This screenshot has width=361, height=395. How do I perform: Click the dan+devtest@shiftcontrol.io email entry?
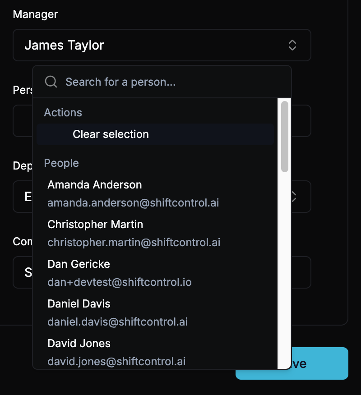[x=120, y=282]
